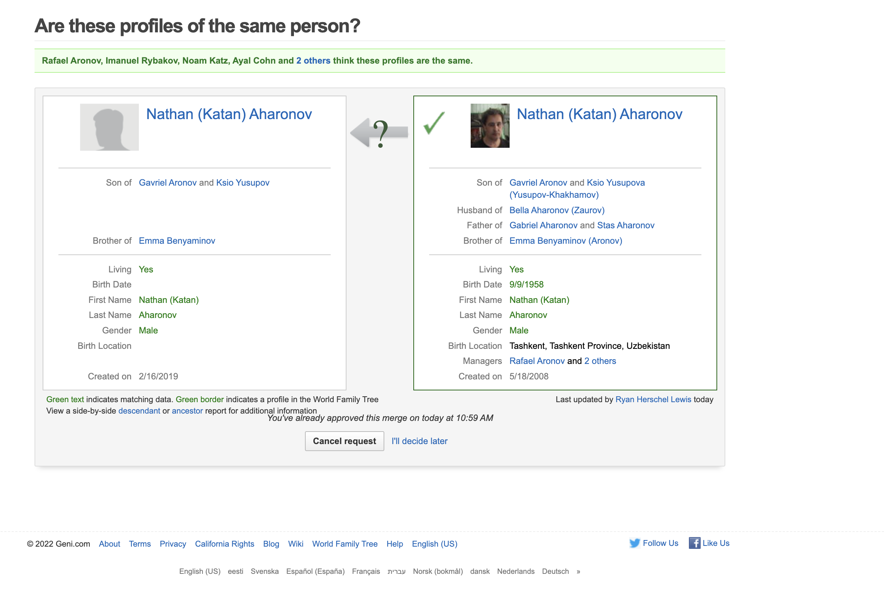This screenshot has width=884, height=597.
Task: Click the merge arrow with question mark
Action: (379, 133)
